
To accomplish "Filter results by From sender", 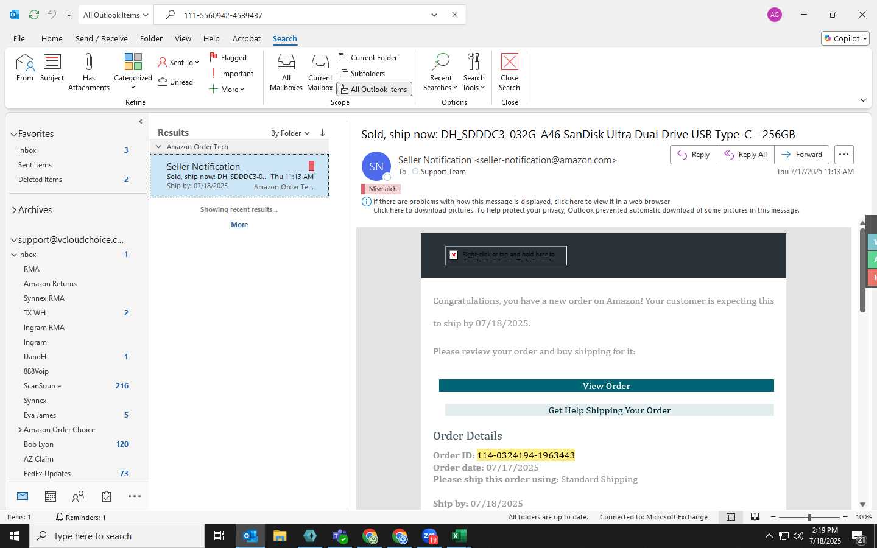I will (25, 68).
